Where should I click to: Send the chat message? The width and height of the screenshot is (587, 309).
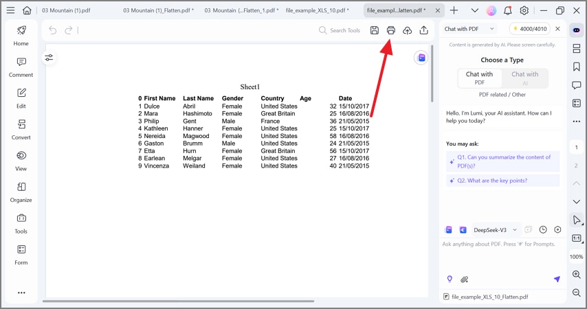tap(557, 279)
